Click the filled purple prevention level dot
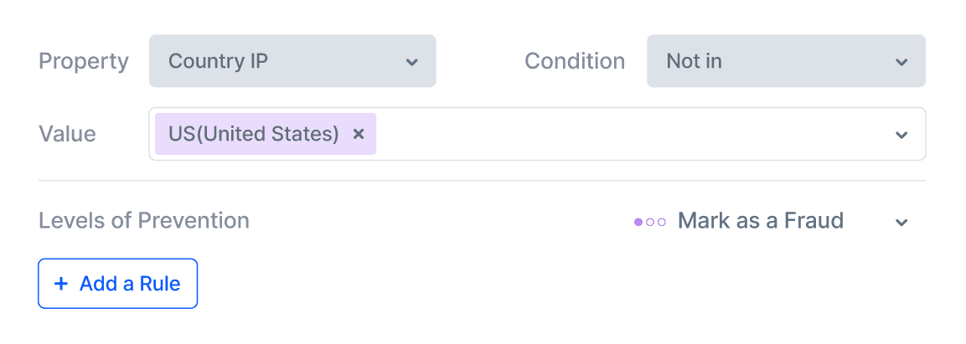The height and width of the screenshot is (344, 966). pyautogui.click(x=638, y=222)
